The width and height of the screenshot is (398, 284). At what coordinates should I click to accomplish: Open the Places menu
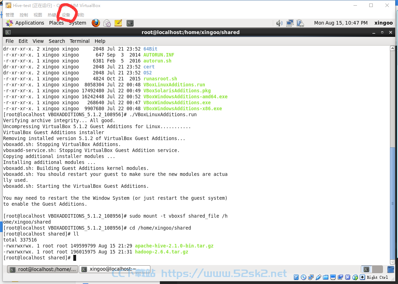coord(56,23)
